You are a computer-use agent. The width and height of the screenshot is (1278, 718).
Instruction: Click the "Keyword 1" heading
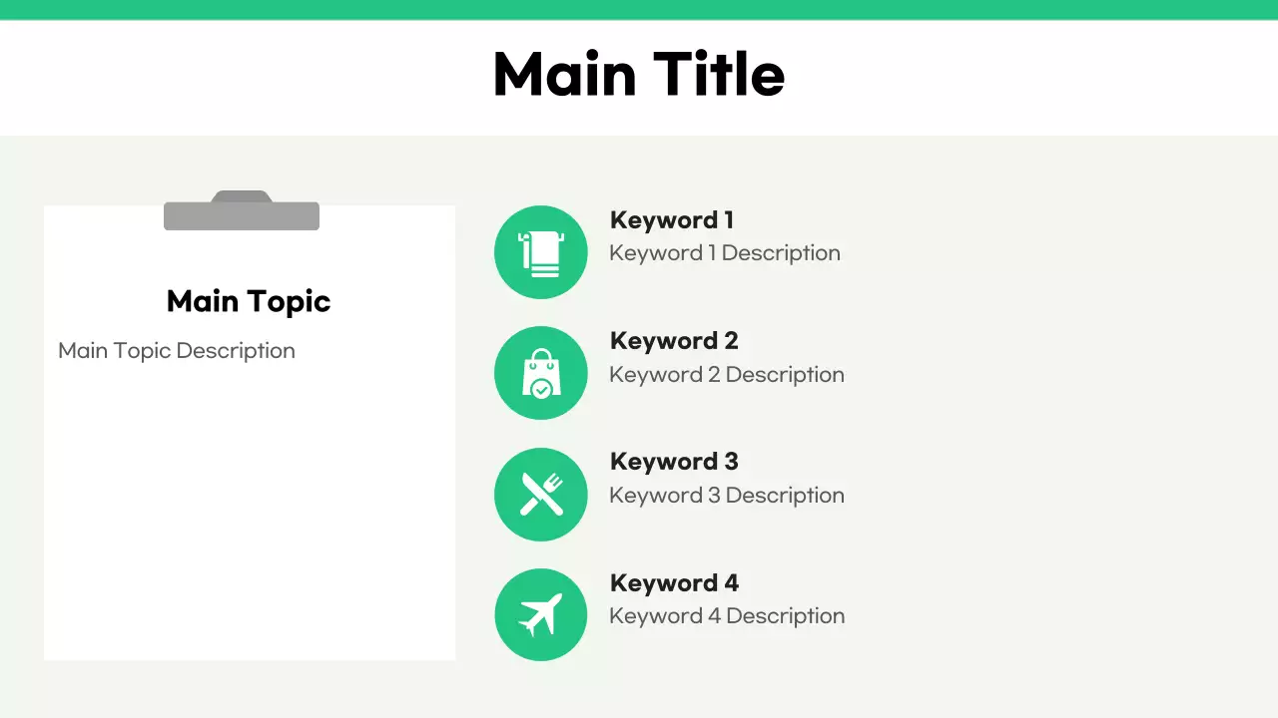tap(672, 220)
